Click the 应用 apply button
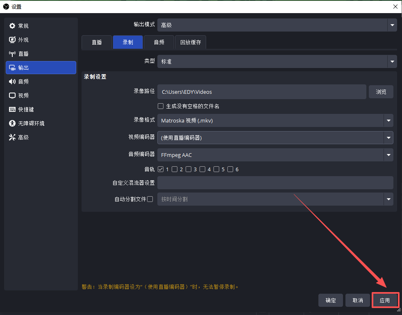 pos(385,300)
